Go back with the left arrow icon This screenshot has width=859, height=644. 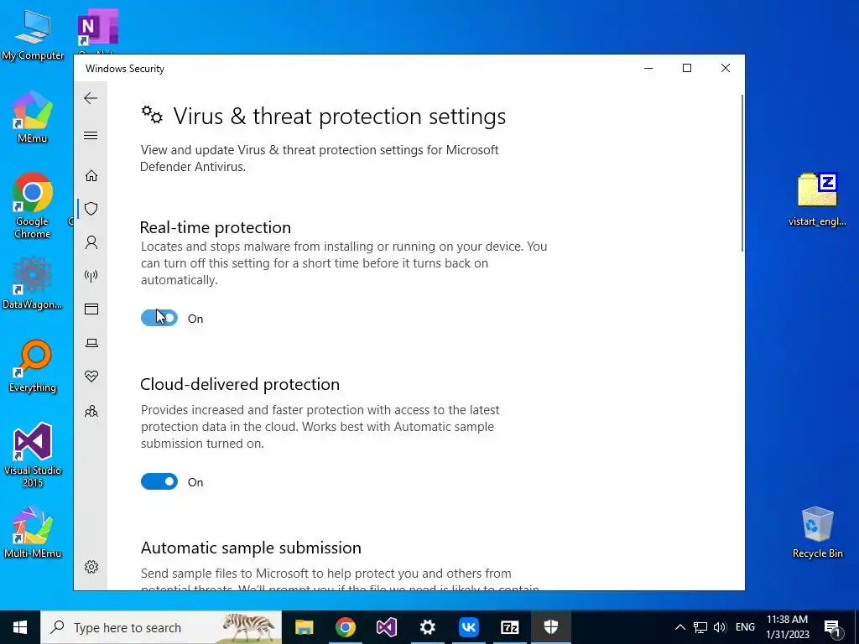pyautogui.click(x=91, y=98)
